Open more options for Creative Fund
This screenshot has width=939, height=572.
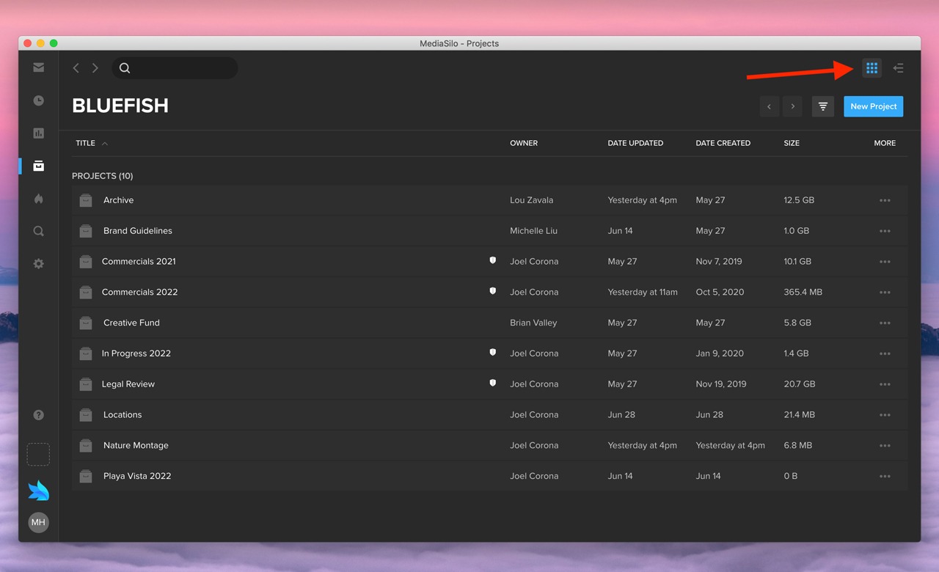[x=885, y=323]
